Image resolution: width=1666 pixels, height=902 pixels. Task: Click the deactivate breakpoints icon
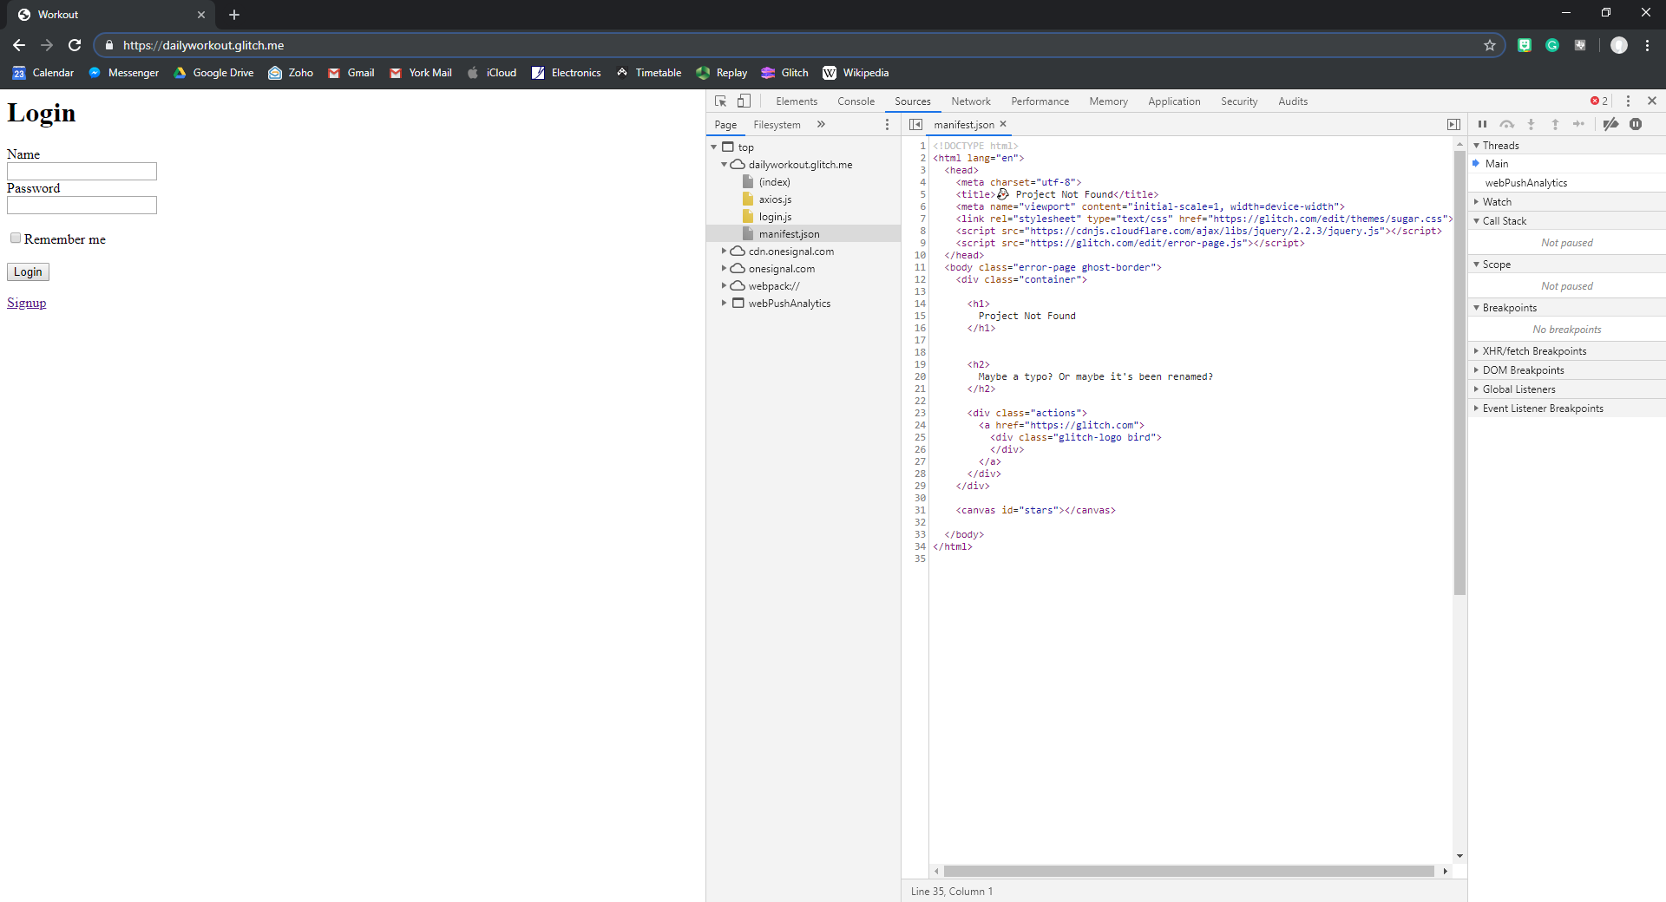(x=1610, y=125)
